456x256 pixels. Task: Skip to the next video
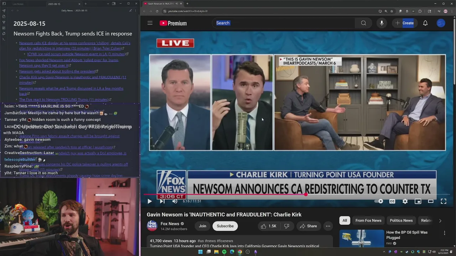(162, 201)
